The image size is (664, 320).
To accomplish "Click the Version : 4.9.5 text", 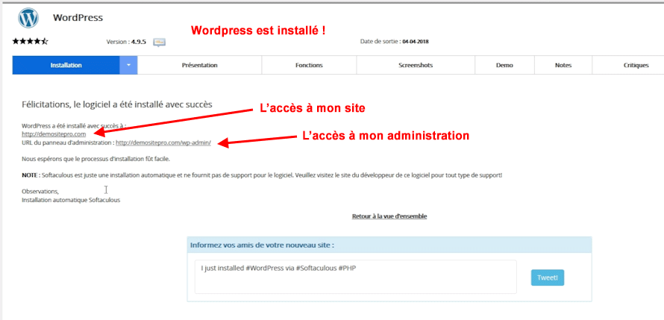I will pos(127,42).
